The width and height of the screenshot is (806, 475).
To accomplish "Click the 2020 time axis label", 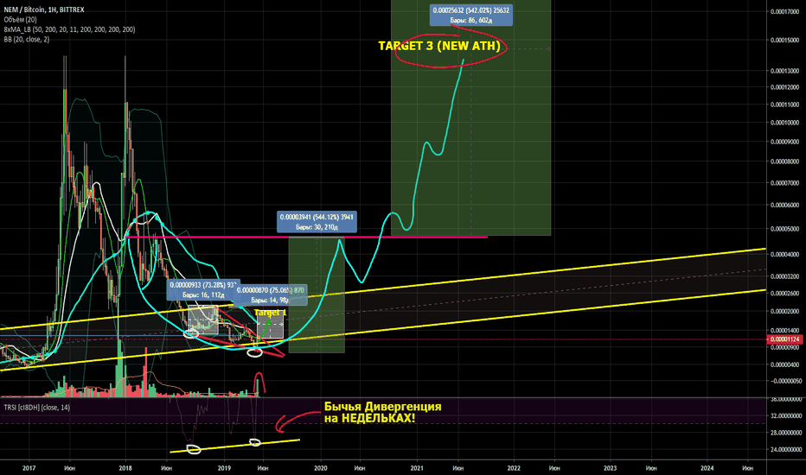I will (321, 468).
